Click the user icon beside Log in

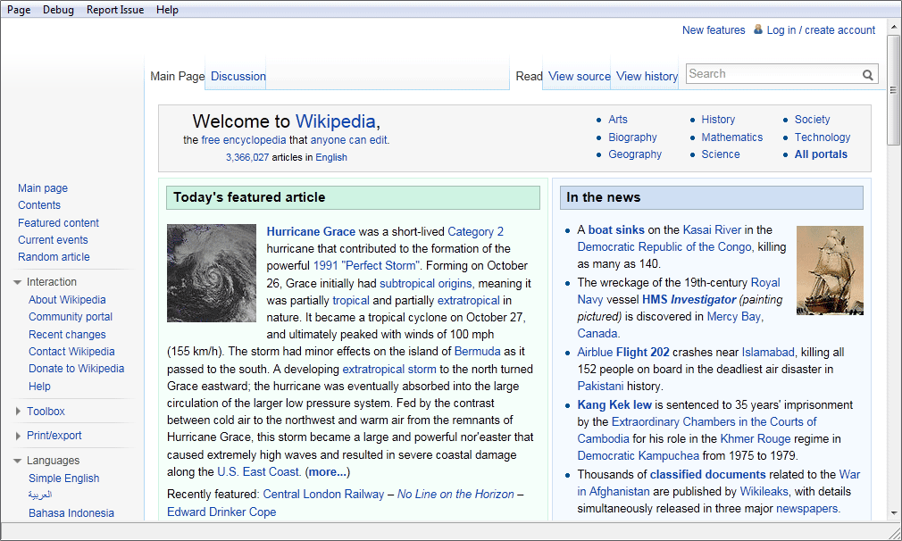pos(758,29)
